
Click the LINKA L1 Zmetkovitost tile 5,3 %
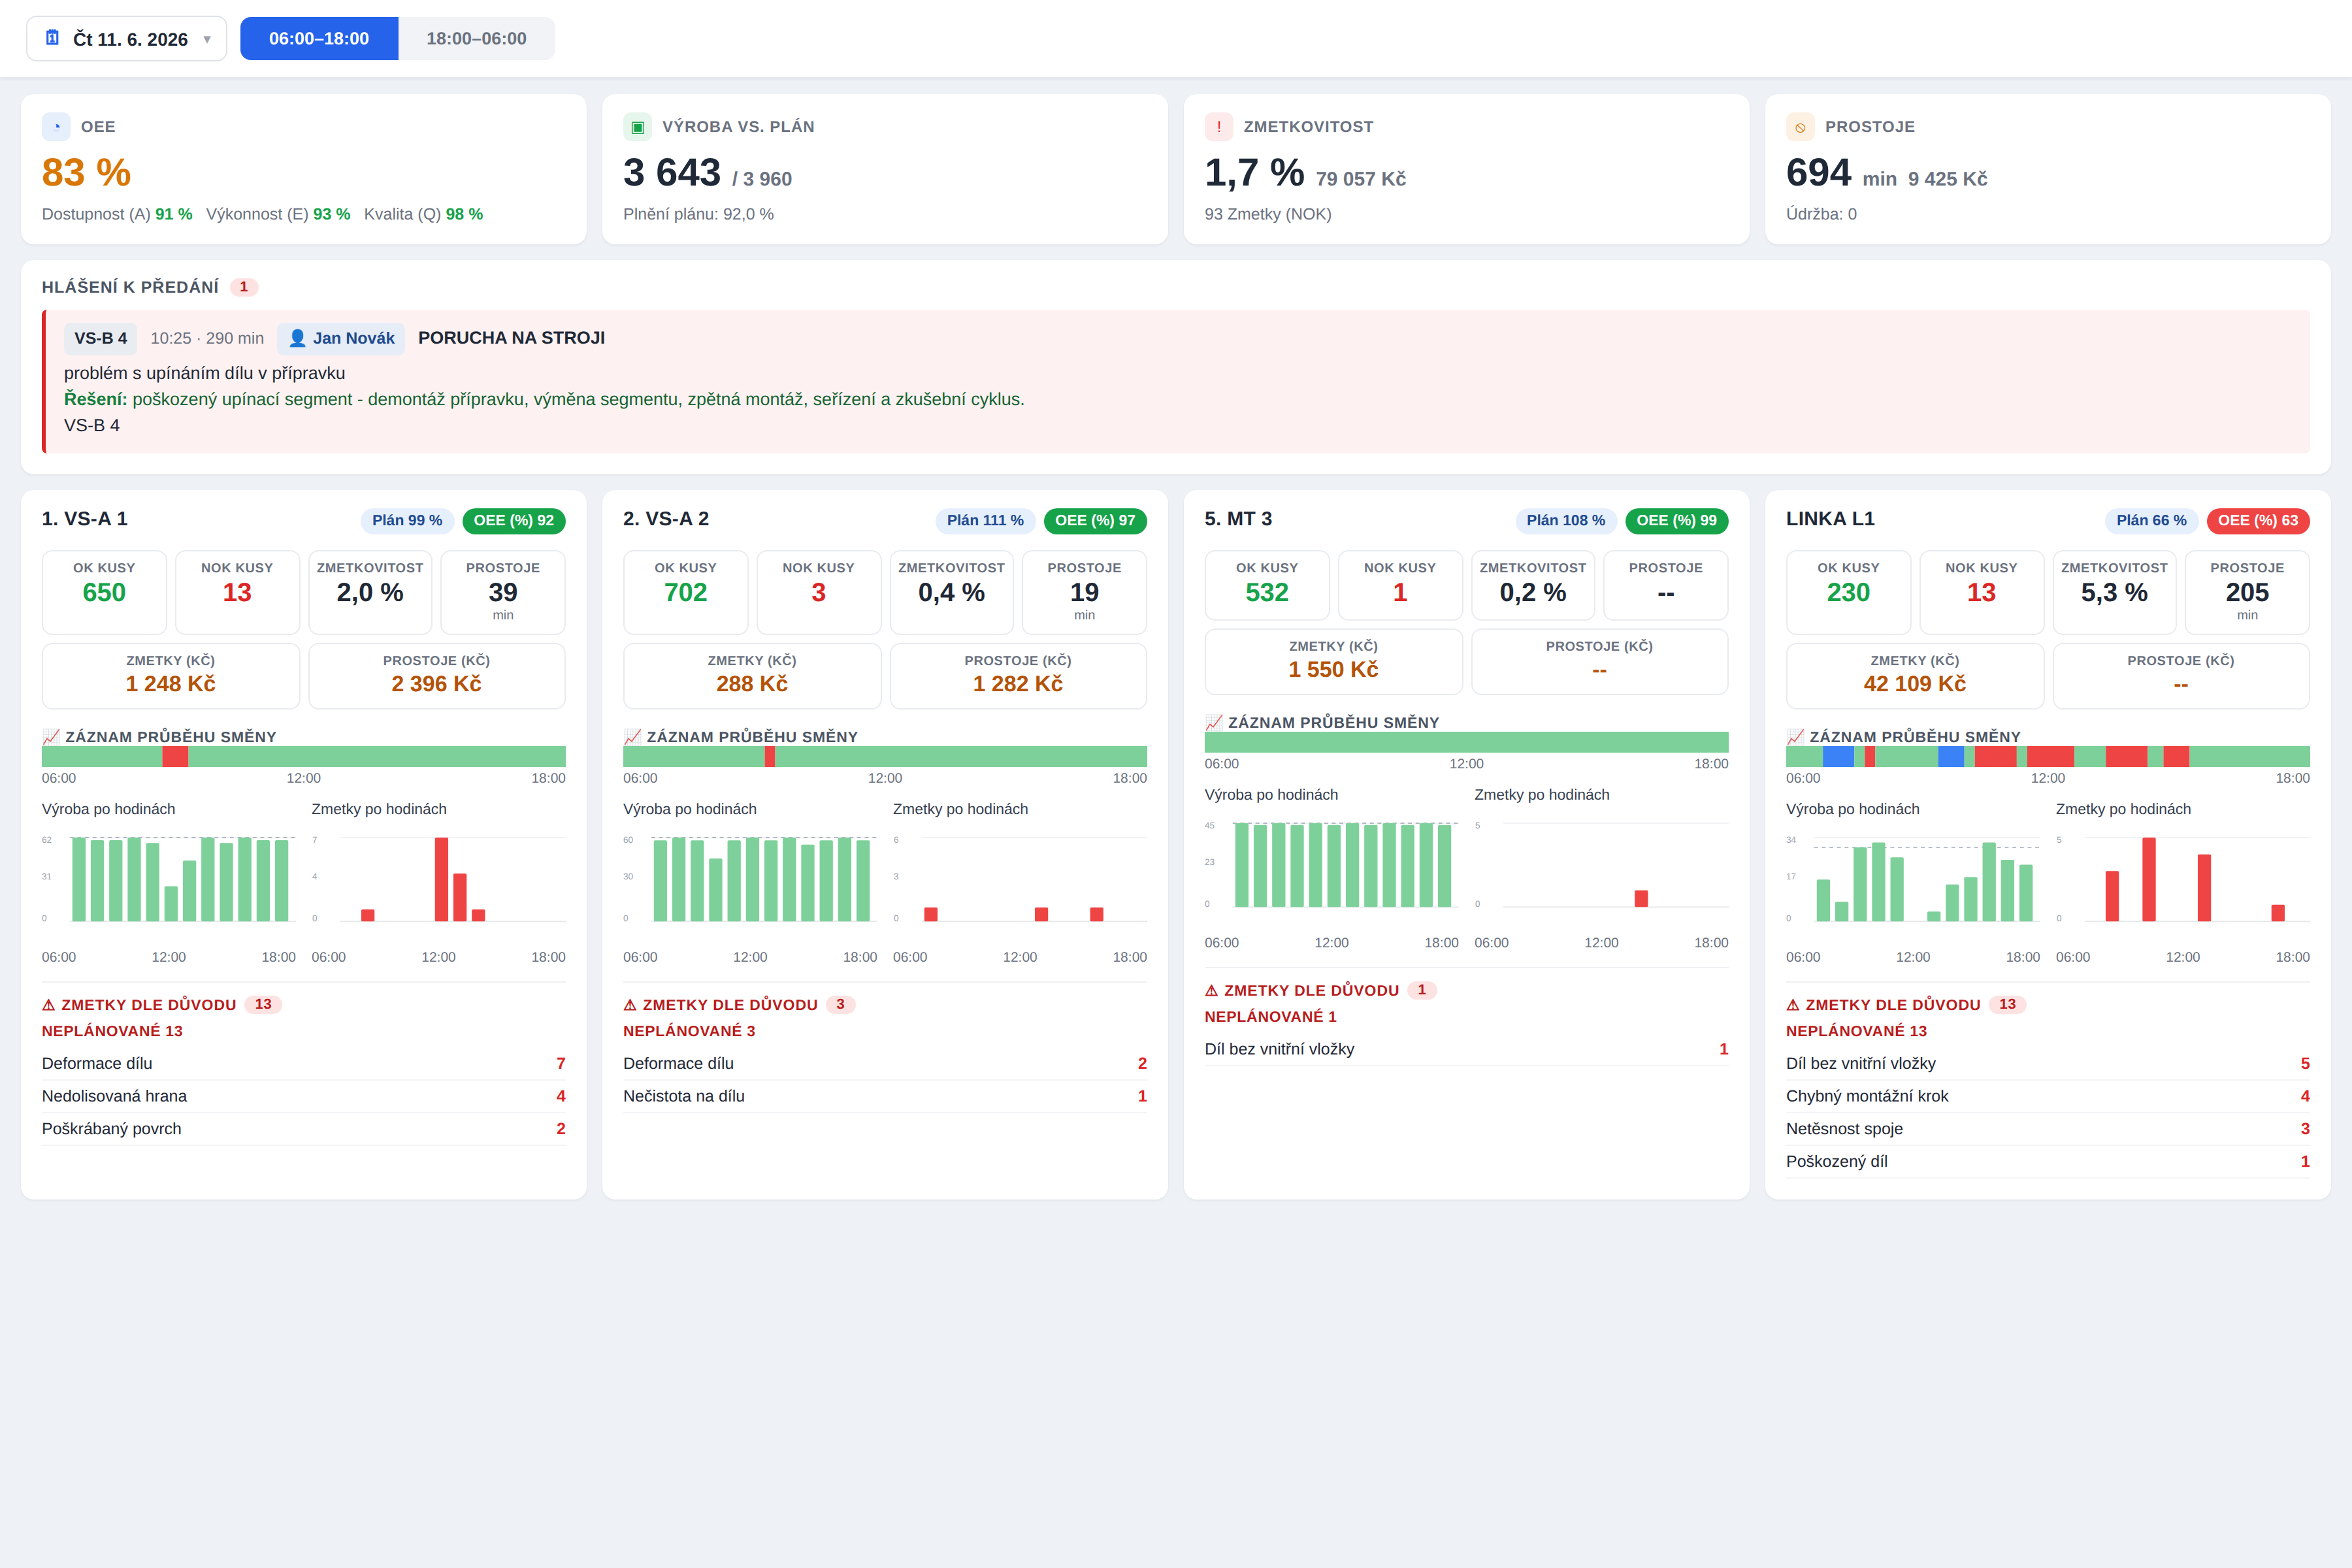2114,592
